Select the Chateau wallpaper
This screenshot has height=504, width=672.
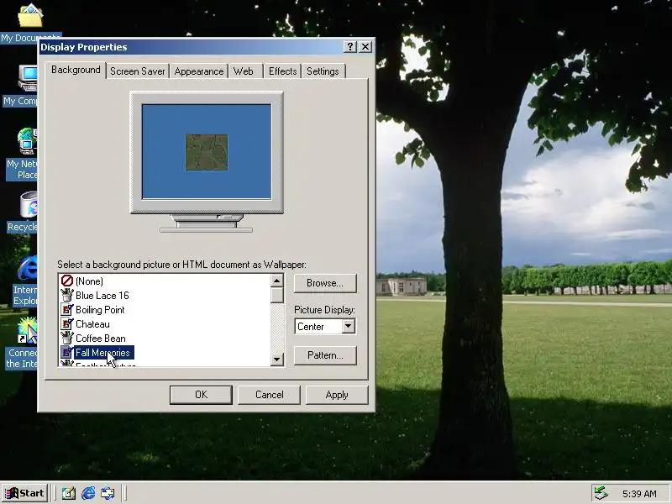coord(92,324)
